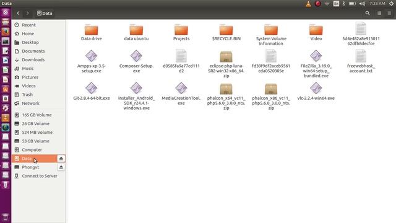Select FileZilla_3.19.0 win64 setup file
Image resolution: width=396 pixels, height=223 pixels.
pos(316,64)
